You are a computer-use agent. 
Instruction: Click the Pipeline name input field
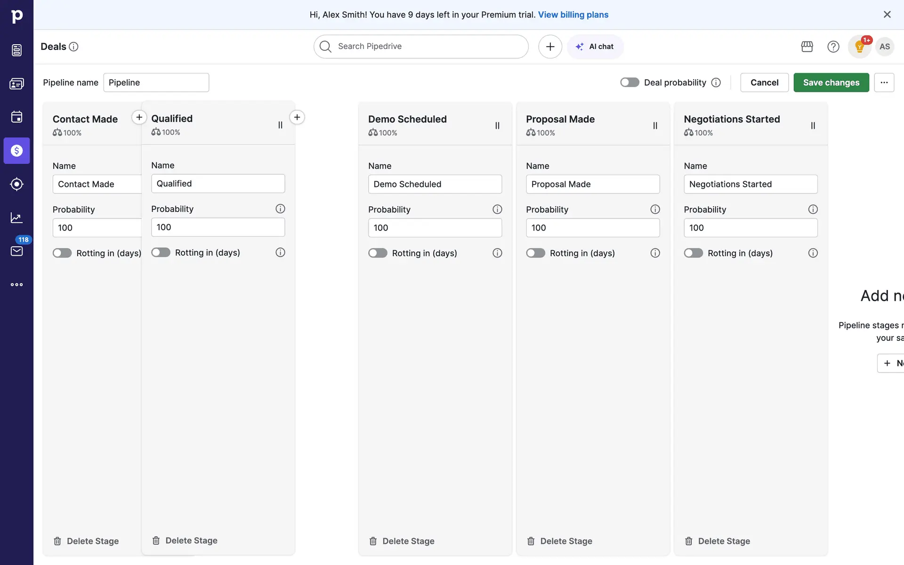point(156,82)
